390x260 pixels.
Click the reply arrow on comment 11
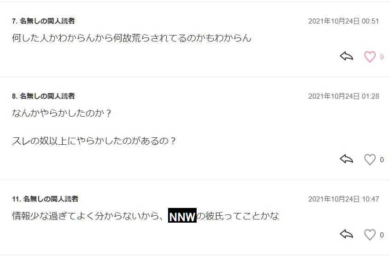click(346, 234)
